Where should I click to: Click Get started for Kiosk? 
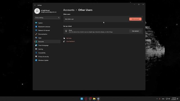pyautogui.click(x=135, y=31)
